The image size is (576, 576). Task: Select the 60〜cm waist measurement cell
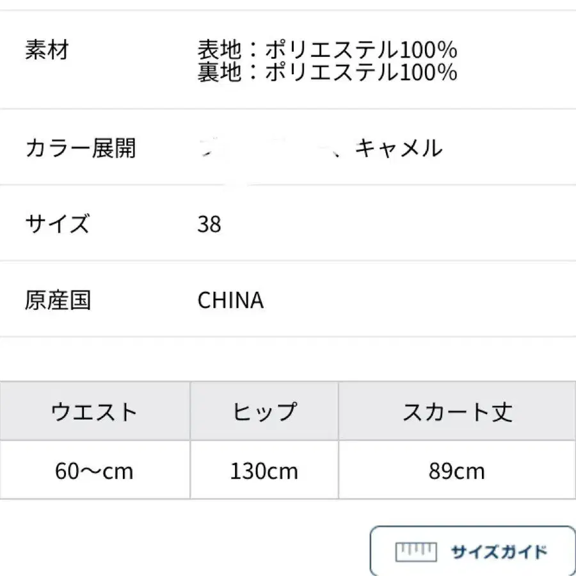point(94,472)
